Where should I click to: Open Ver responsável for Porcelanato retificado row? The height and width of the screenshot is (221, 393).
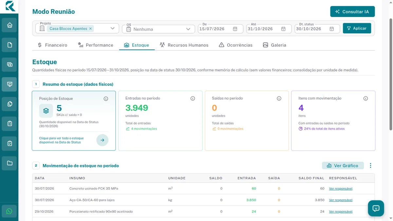341,212
